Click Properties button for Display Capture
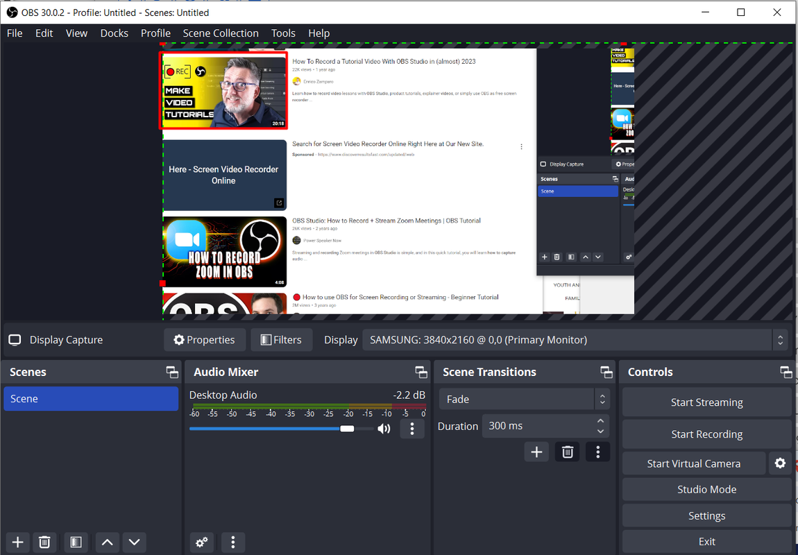 (205, 340)
